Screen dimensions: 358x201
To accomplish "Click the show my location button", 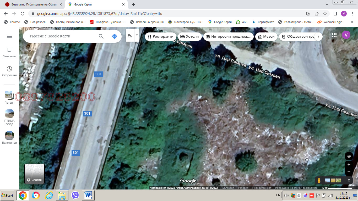I will [x=349, y=156].
